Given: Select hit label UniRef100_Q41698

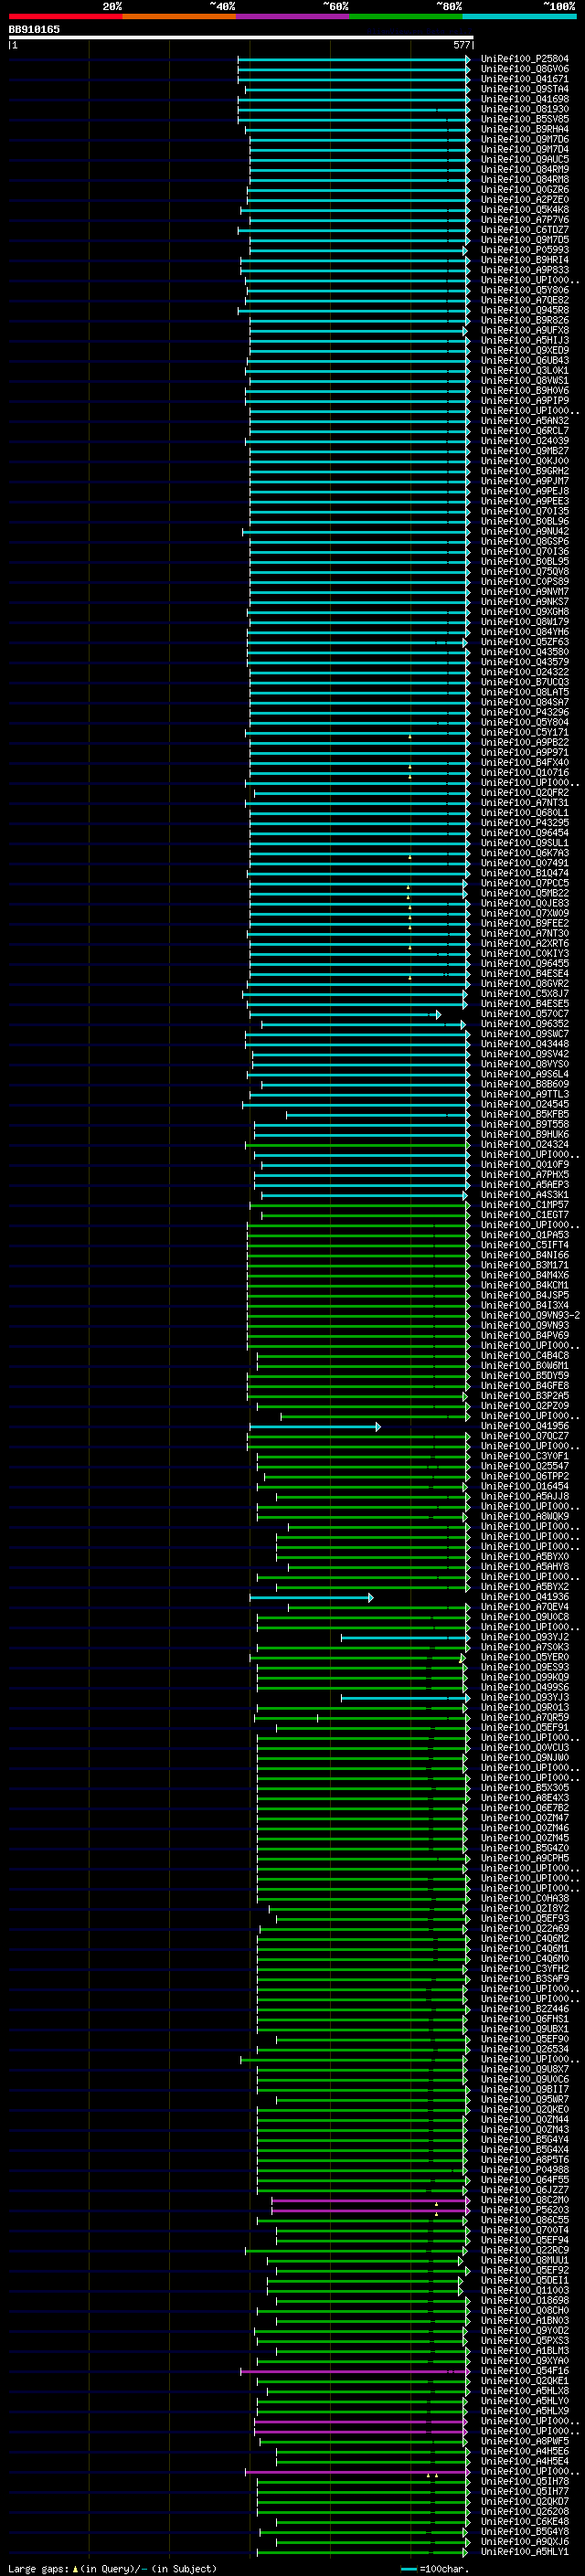Looking at the screenshot, I should (524, 99).
